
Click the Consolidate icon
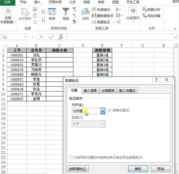click(x=118, y=9)
